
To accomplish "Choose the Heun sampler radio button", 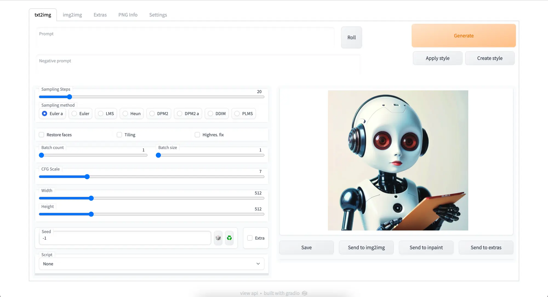I will 125,114.
